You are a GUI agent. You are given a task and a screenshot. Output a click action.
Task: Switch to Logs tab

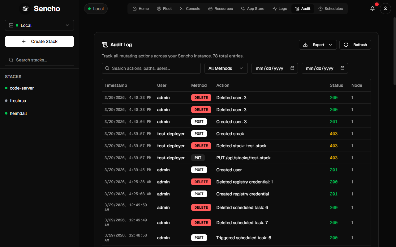point(280,9)
